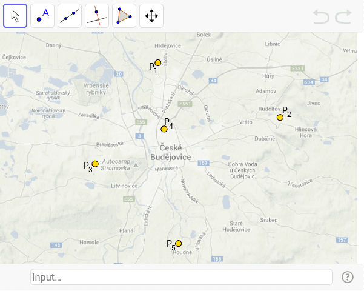The height and width of the screenshot is (291, 364).
Task: Click the Undo arrow
Action: (x=321, y=16)
